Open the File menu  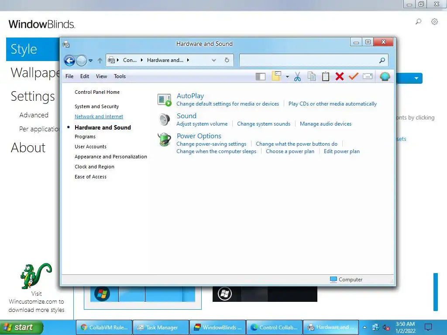69,76
